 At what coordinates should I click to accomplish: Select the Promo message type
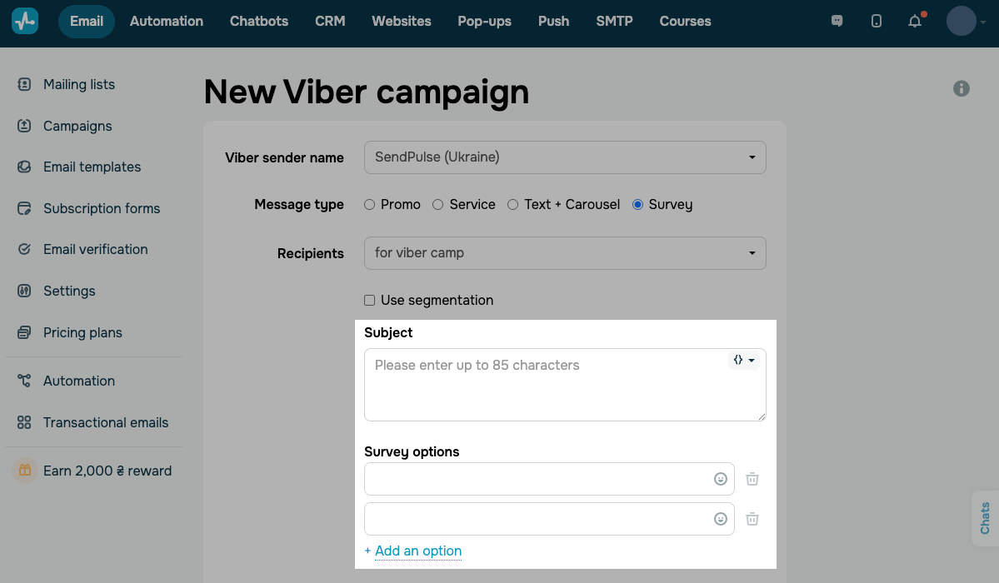[x=370, y=205]
